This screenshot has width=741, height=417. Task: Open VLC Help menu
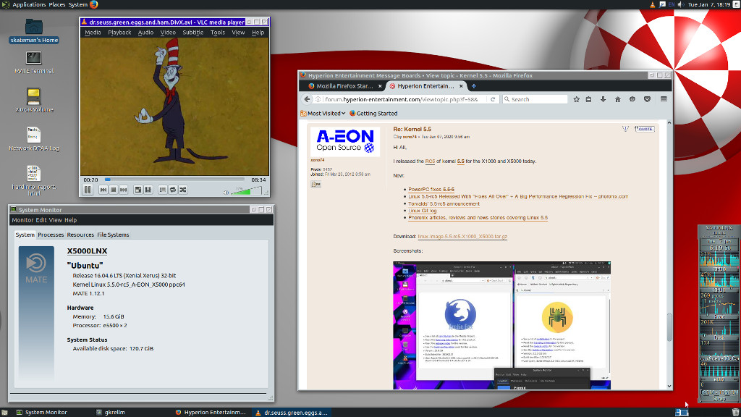258,32
